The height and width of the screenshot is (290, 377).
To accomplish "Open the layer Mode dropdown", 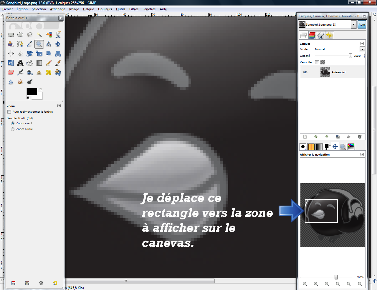I will point(362,49).
